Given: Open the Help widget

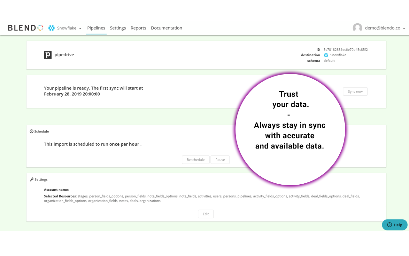Looking at the screenshot, I should coord(394,225).
